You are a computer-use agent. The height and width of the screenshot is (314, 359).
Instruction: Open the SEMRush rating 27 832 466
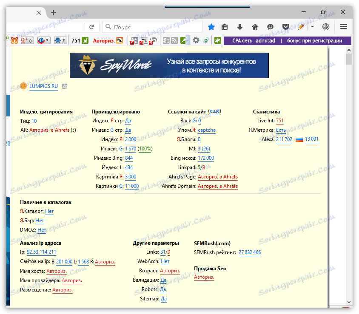coord(250,252)
